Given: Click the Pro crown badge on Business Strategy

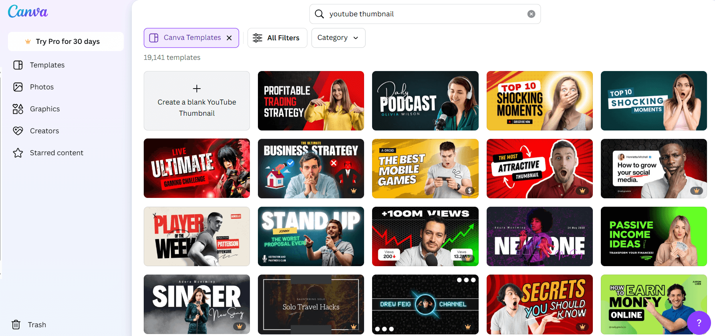Looking at the screenshot, I should tap(354, 191).
